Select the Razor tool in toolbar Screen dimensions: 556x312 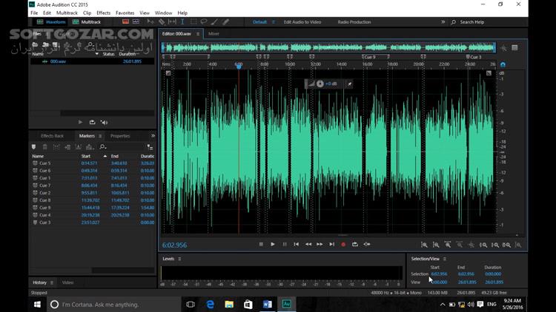coord(162,22)
